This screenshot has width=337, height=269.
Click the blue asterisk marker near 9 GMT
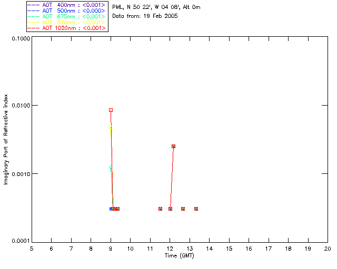tap(110, 209)
